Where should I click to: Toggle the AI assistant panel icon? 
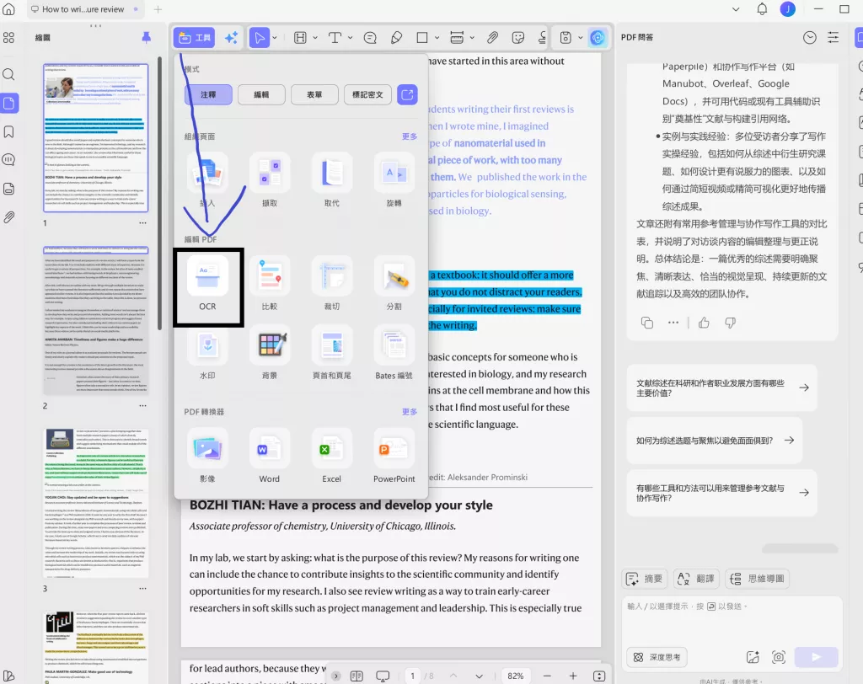point(598,37)
